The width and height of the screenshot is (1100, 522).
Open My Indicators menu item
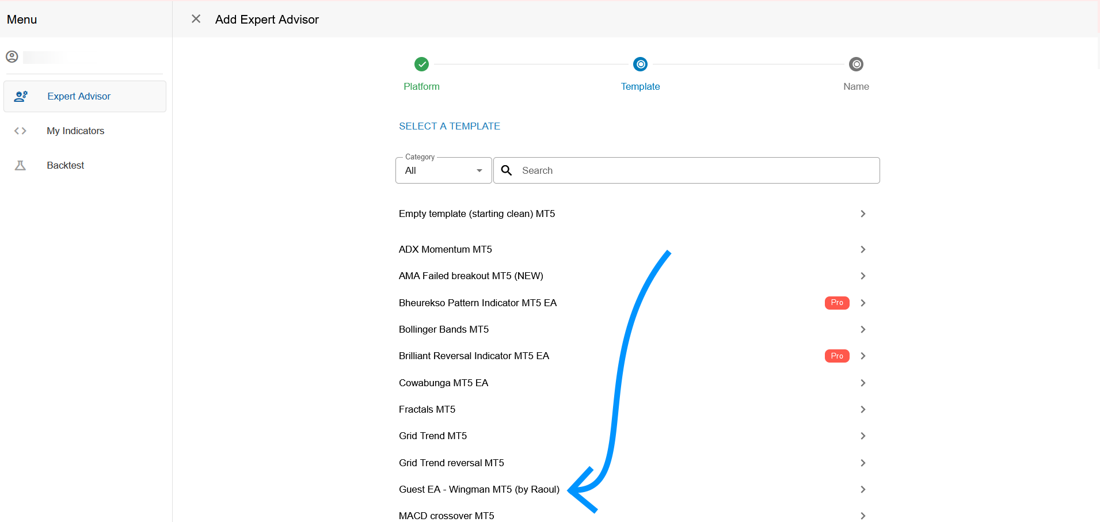click(x=85, y=131)
